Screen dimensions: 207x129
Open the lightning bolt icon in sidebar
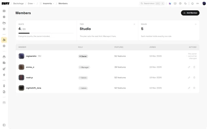4,75
